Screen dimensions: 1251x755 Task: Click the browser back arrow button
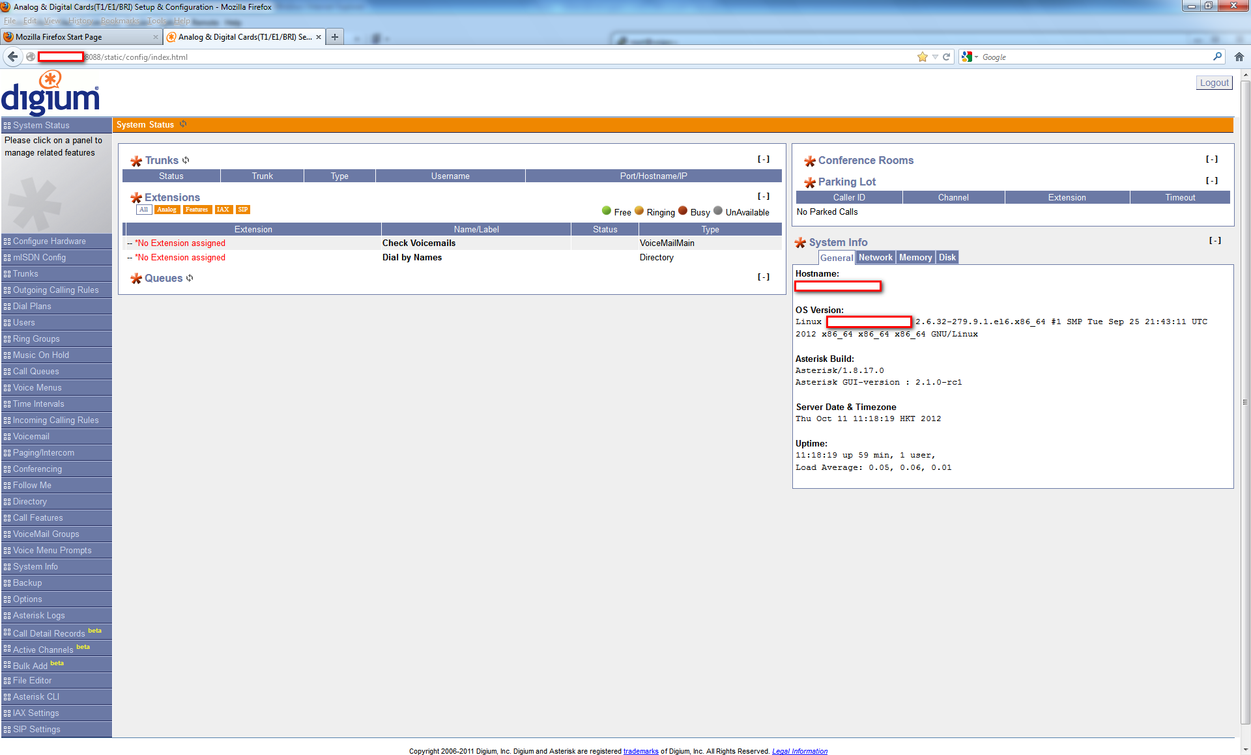(x=12, y=57)
